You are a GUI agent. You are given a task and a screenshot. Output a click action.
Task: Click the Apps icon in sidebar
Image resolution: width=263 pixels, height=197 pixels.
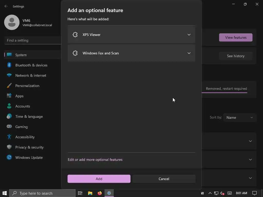tap(9, 96)
